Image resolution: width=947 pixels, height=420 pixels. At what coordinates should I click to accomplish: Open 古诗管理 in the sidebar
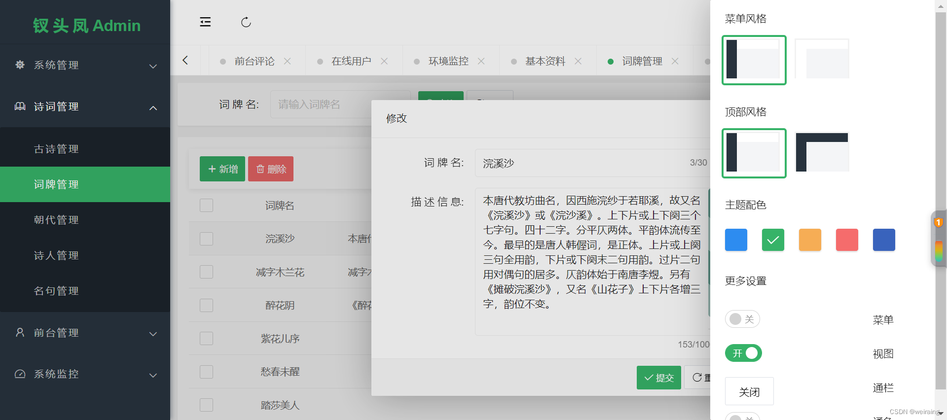[85, 149]
